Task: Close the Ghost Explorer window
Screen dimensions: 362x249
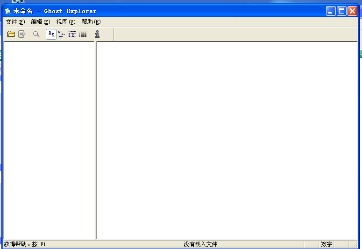Action: click(352, 11)
